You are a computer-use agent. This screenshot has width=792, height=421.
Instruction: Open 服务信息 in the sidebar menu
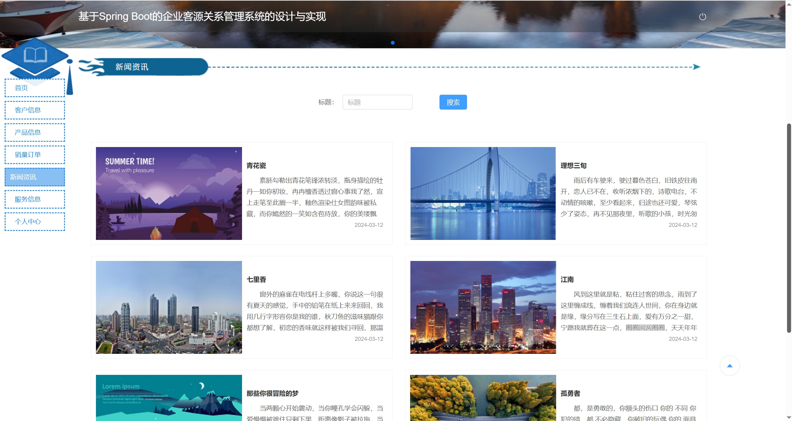point(35,199)
